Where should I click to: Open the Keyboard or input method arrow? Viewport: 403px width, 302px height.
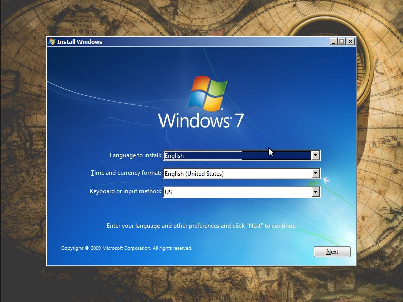tap(315, 192)
